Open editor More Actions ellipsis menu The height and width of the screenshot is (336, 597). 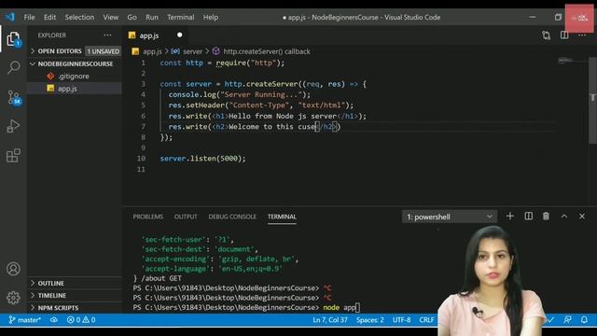(x=582, y=35)
